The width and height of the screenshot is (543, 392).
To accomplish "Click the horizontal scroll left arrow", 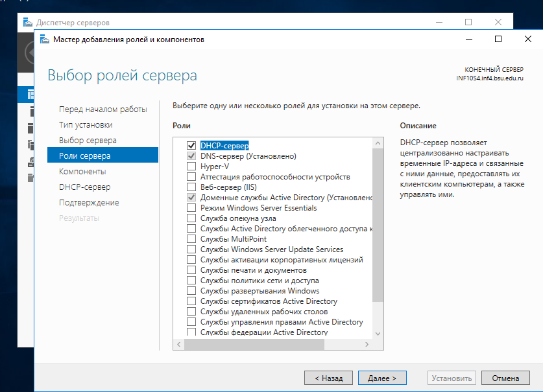I will click(178, 344).
